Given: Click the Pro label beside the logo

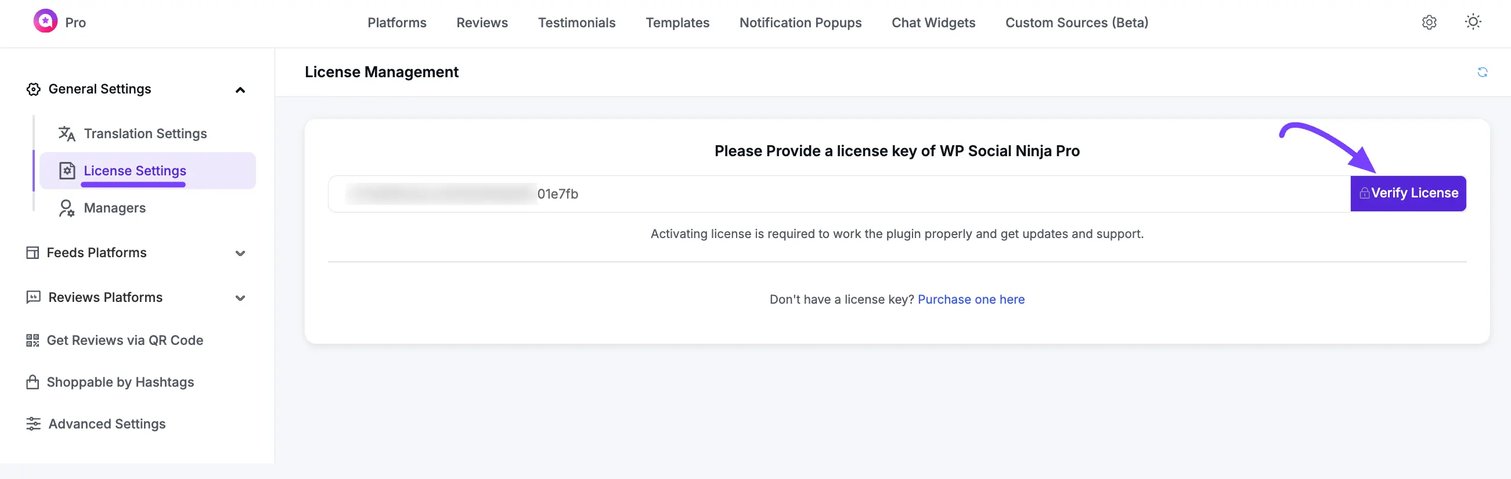Looking at the screenshot, I should [x=75, y=23].
